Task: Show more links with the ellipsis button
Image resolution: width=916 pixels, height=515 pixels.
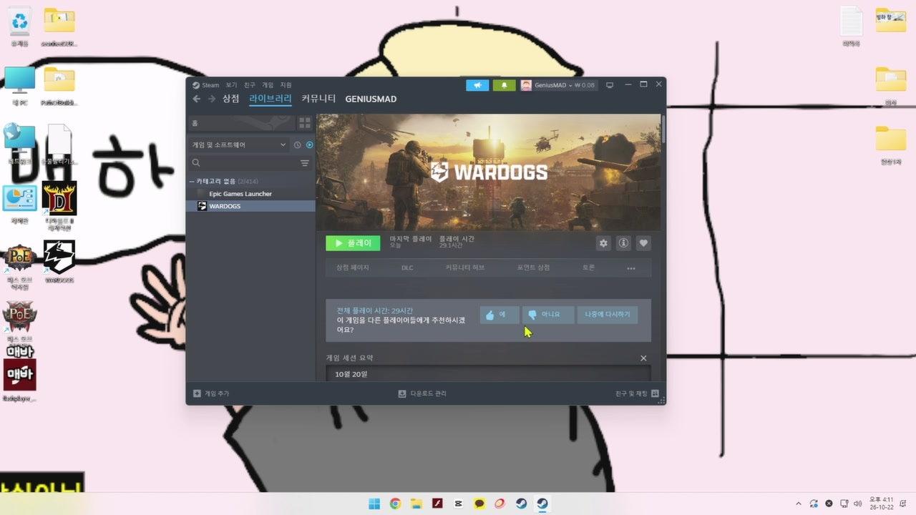Action: 631,268
